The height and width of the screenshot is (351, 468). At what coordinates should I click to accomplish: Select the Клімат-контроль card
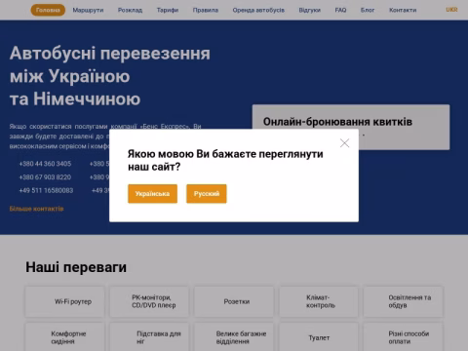pos(319,301)
